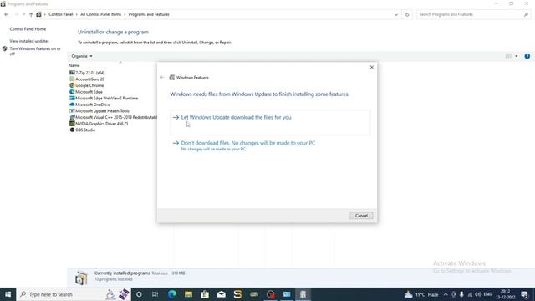Select Microsoft Edge in program list
Image resolution: width=535 pixels, height=301 pixels.
point(89,92)
